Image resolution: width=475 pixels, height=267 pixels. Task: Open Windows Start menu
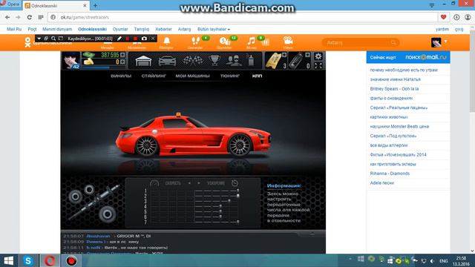8,260
